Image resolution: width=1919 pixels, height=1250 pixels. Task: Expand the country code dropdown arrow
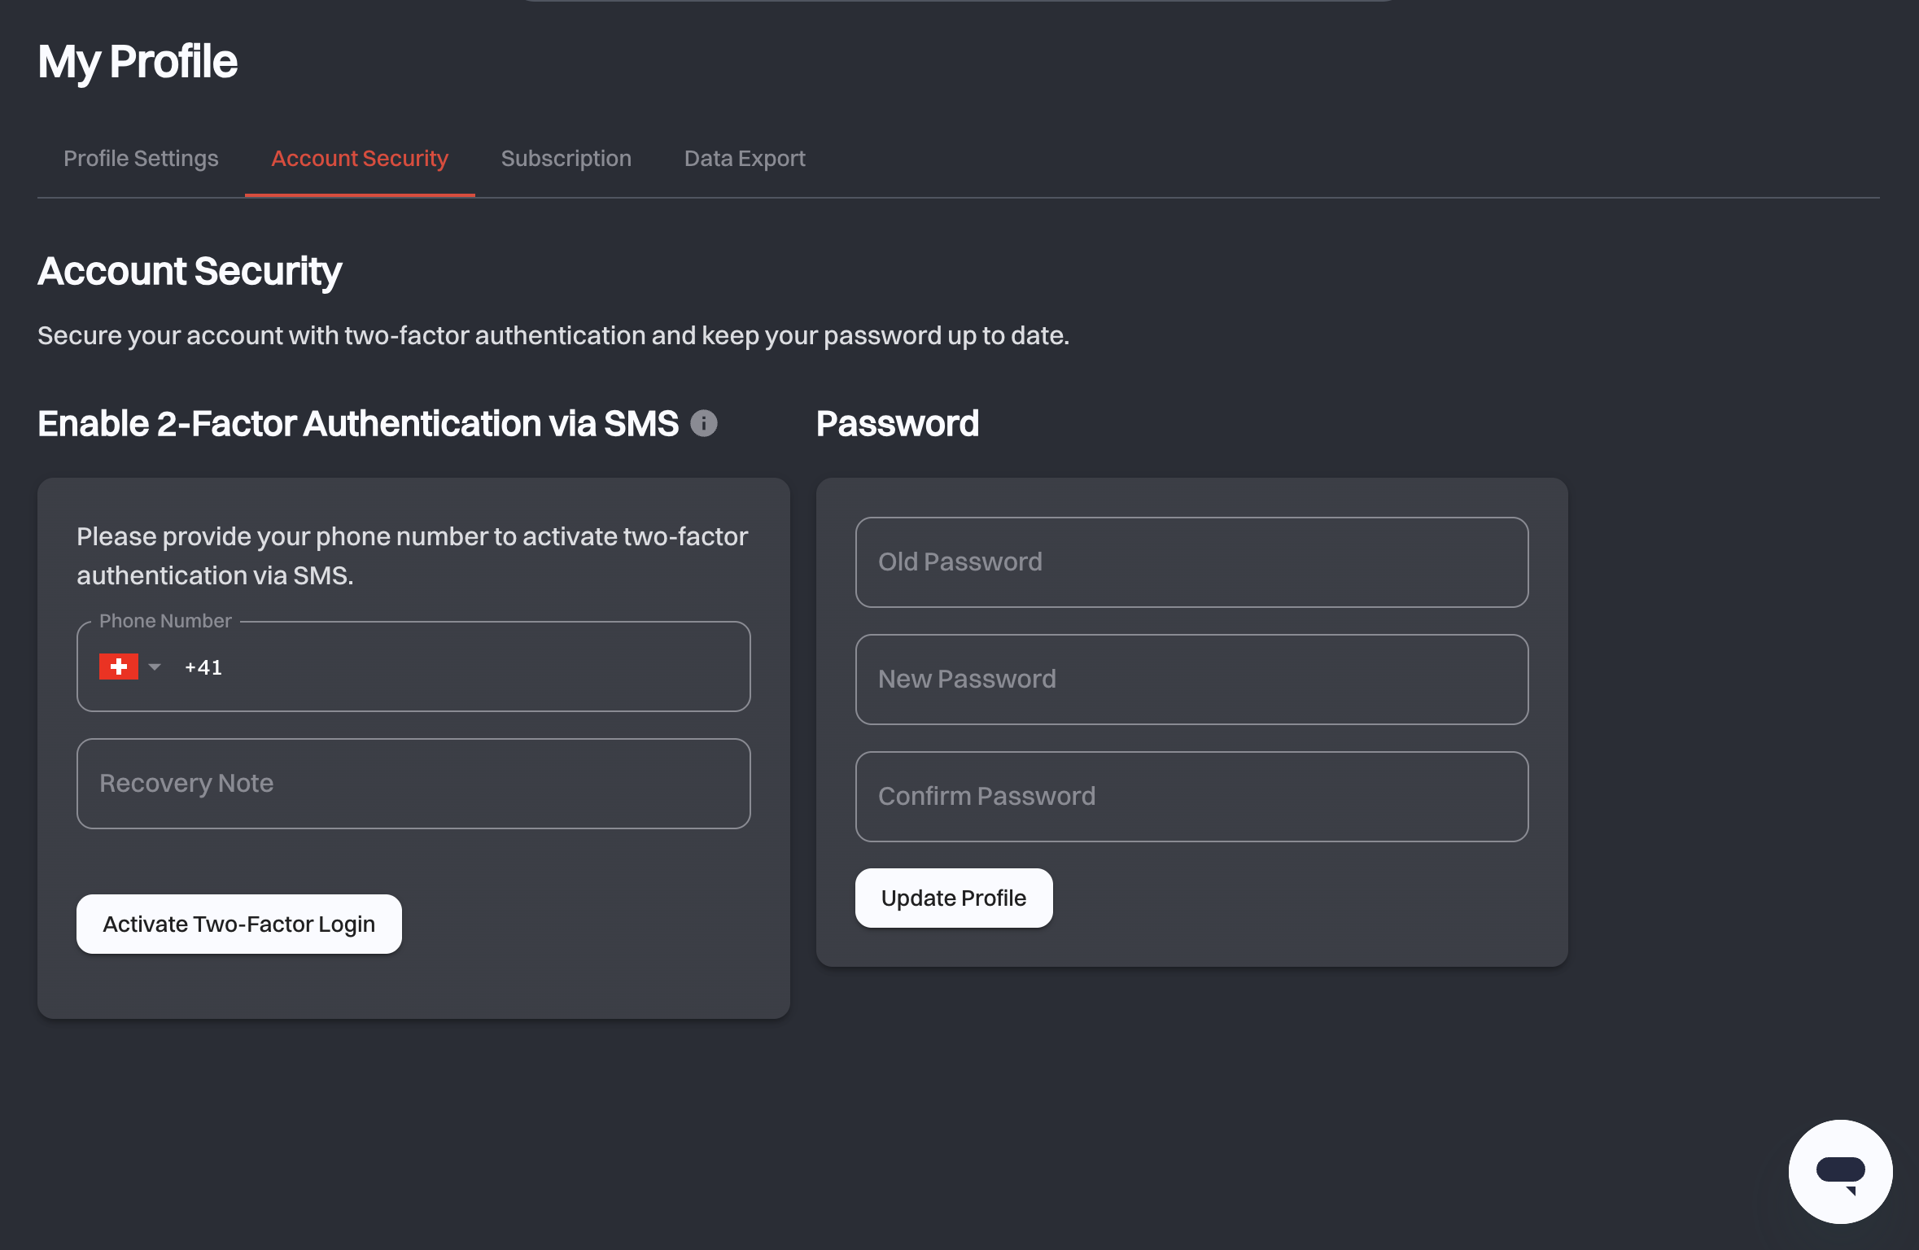point(155,667)
